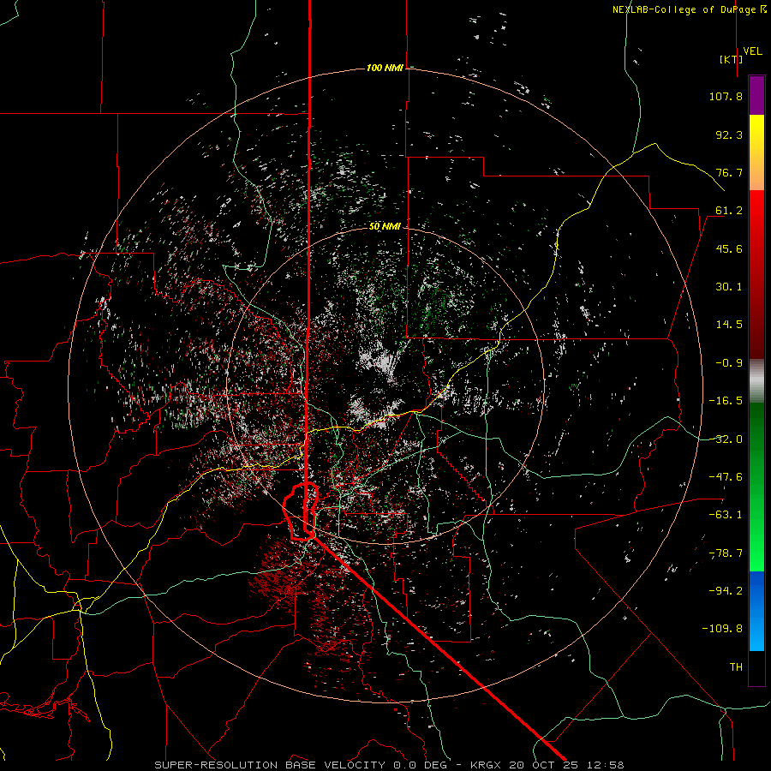Image resolution: width=771 pixels, height=771 pixels.
Task: Click the 76.7 scale value
Action: click(729, 172)
